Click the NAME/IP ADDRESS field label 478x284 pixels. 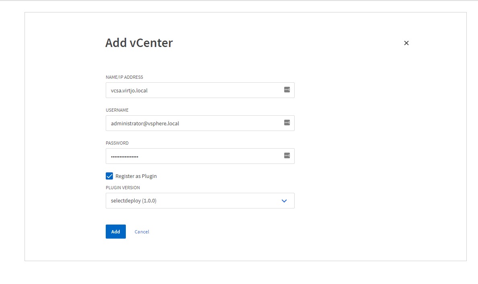click(x=124, y=77)
